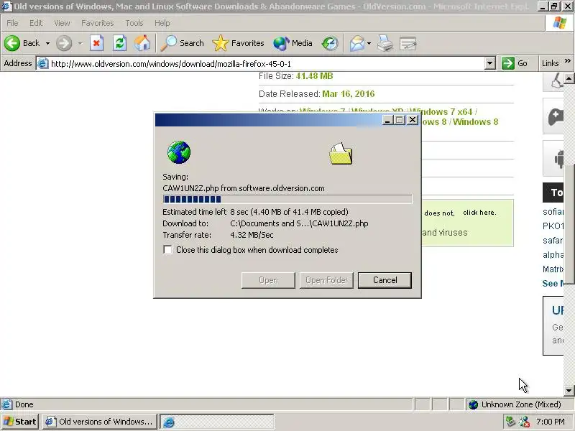Click the page scrollbar down arrow

point(569,391)
